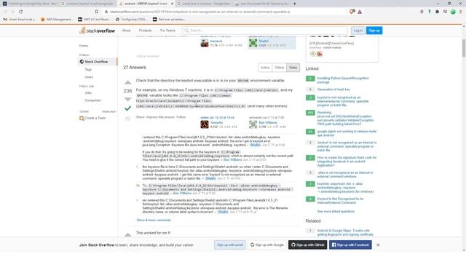Switch to the Java Downloads browser tab

click(262, 4)
